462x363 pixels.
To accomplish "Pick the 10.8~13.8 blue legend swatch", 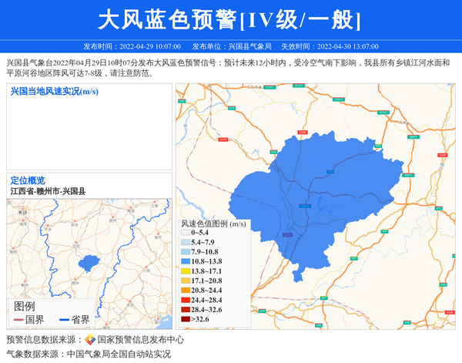I will pyautogui.click(x=185, y=262).
